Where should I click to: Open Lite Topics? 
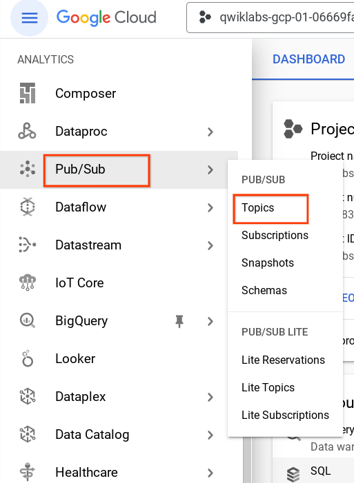point(268,387)
